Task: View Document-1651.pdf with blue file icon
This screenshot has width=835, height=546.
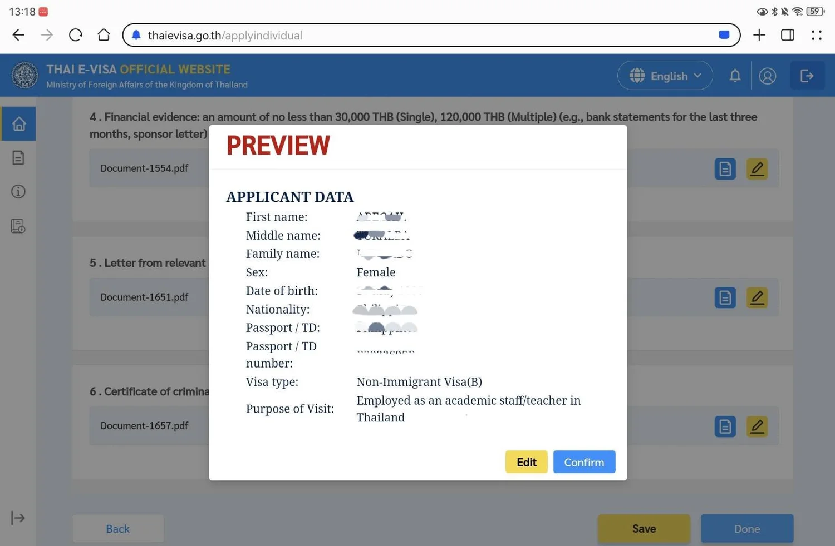Action: click(x=725, y=297)
